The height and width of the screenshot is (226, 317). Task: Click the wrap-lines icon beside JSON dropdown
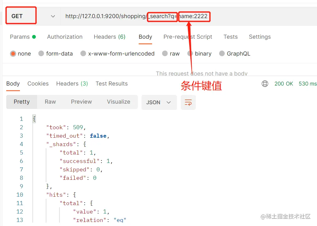click(188, 102)
